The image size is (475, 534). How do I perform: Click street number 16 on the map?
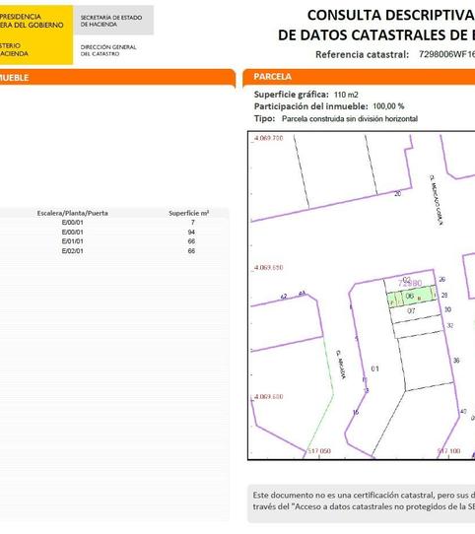coord(356,413)
